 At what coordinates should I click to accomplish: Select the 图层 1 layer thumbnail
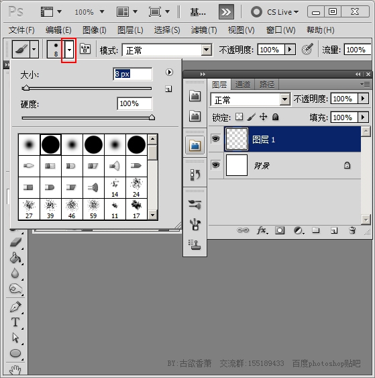(237, 139)
